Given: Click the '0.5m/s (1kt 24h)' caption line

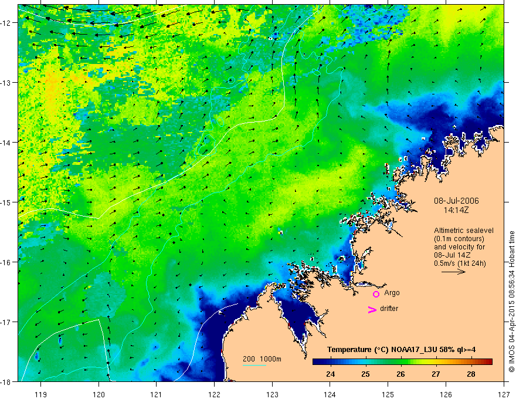Looking at the screenshot, I should click(460, 263).
